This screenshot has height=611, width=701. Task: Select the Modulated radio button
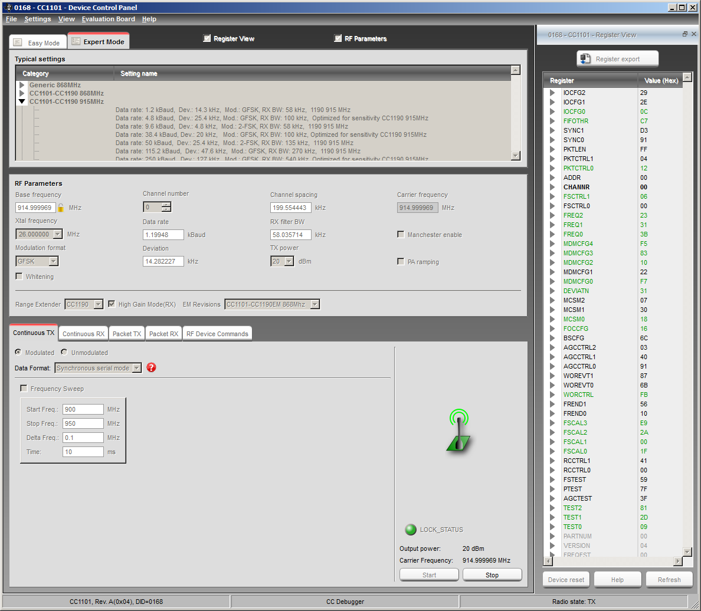point(18,352)
